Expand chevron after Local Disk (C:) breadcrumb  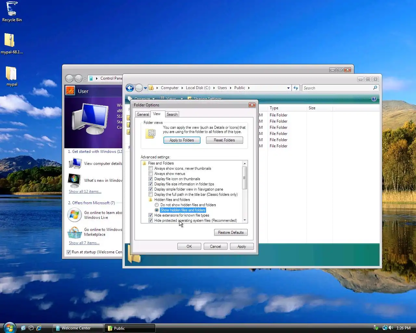click(x=214, y=88)
